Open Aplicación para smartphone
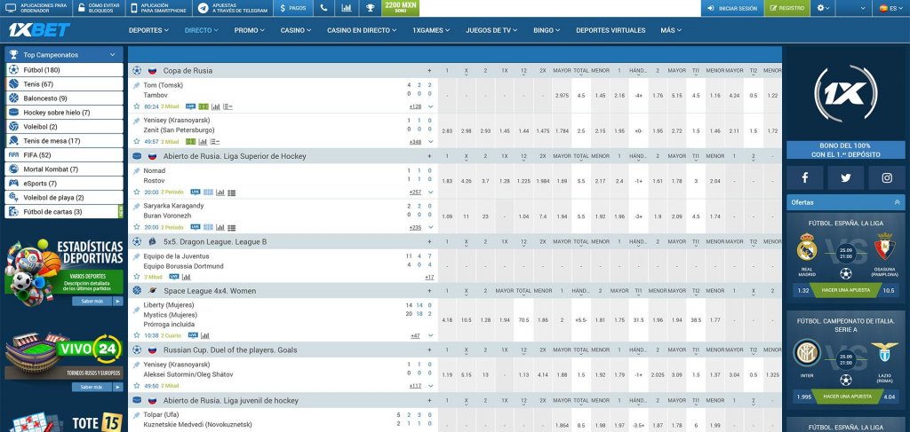 (158, 8)
